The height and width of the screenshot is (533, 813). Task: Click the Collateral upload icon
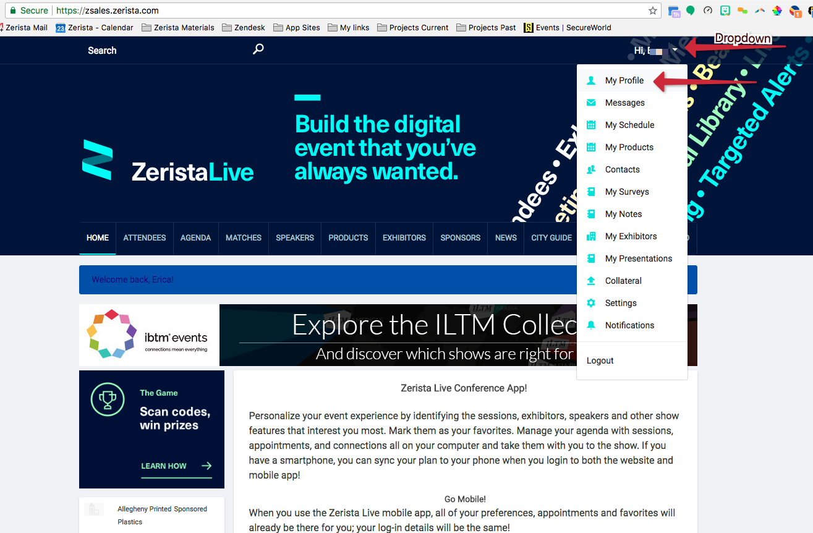pos(591,281)
